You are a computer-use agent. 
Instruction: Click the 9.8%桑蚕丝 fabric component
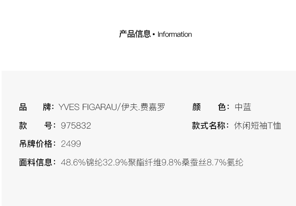(184, 163)
